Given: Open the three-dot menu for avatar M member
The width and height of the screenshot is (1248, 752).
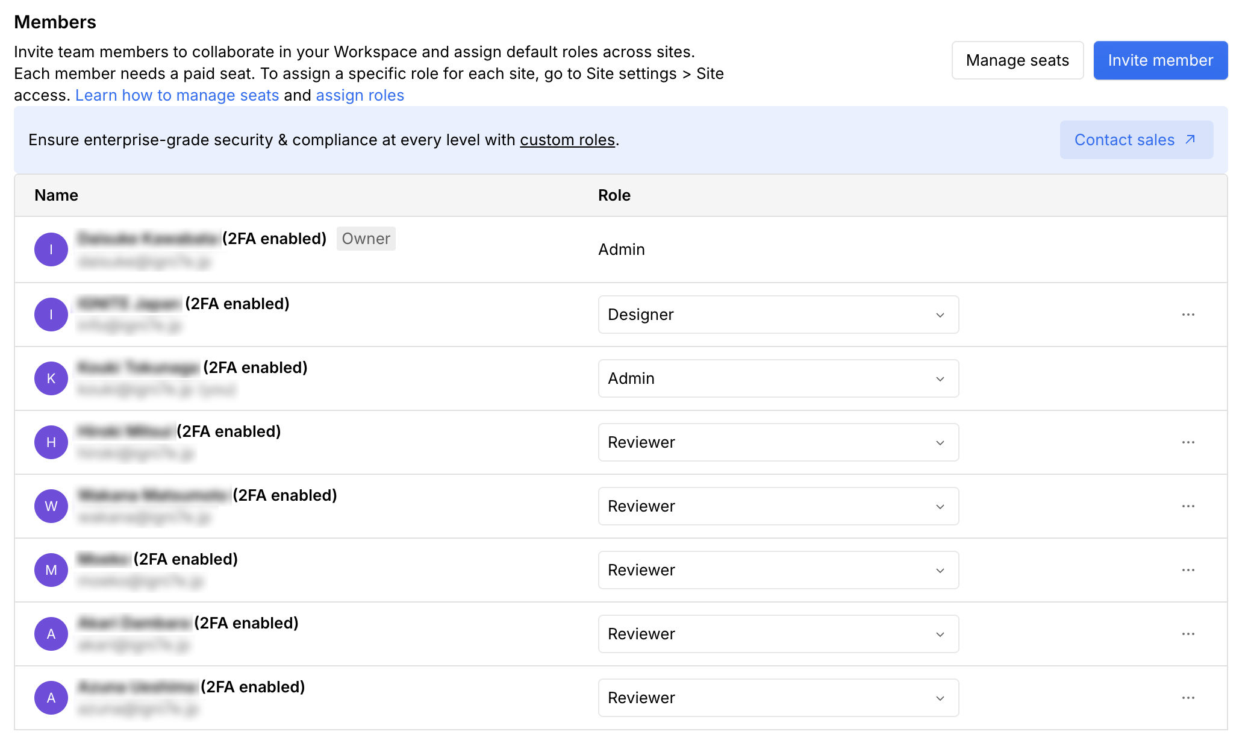Looking at the screenshot, I should pos(1188,570).
